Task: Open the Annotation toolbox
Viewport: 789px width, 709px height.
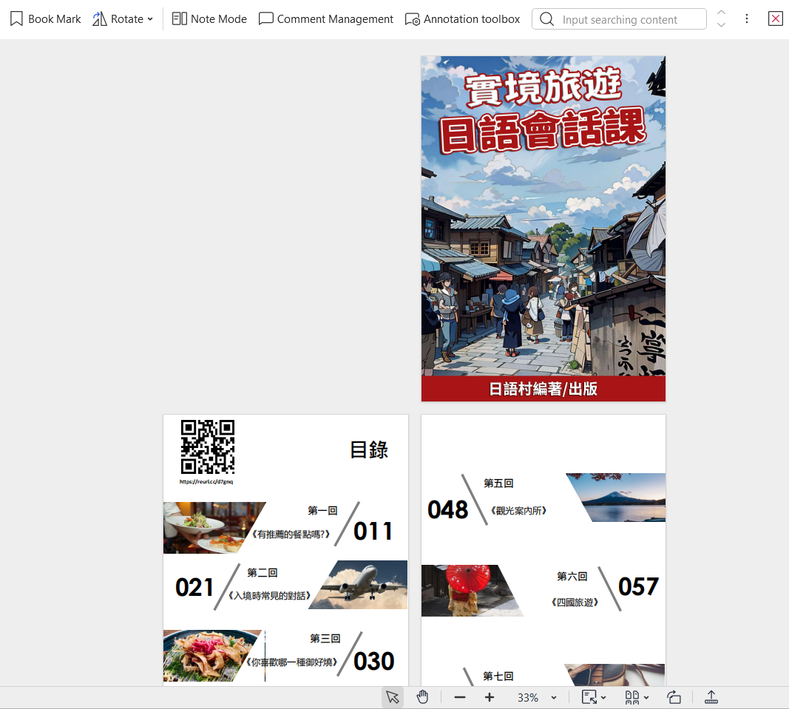Action: click(463, 19)
